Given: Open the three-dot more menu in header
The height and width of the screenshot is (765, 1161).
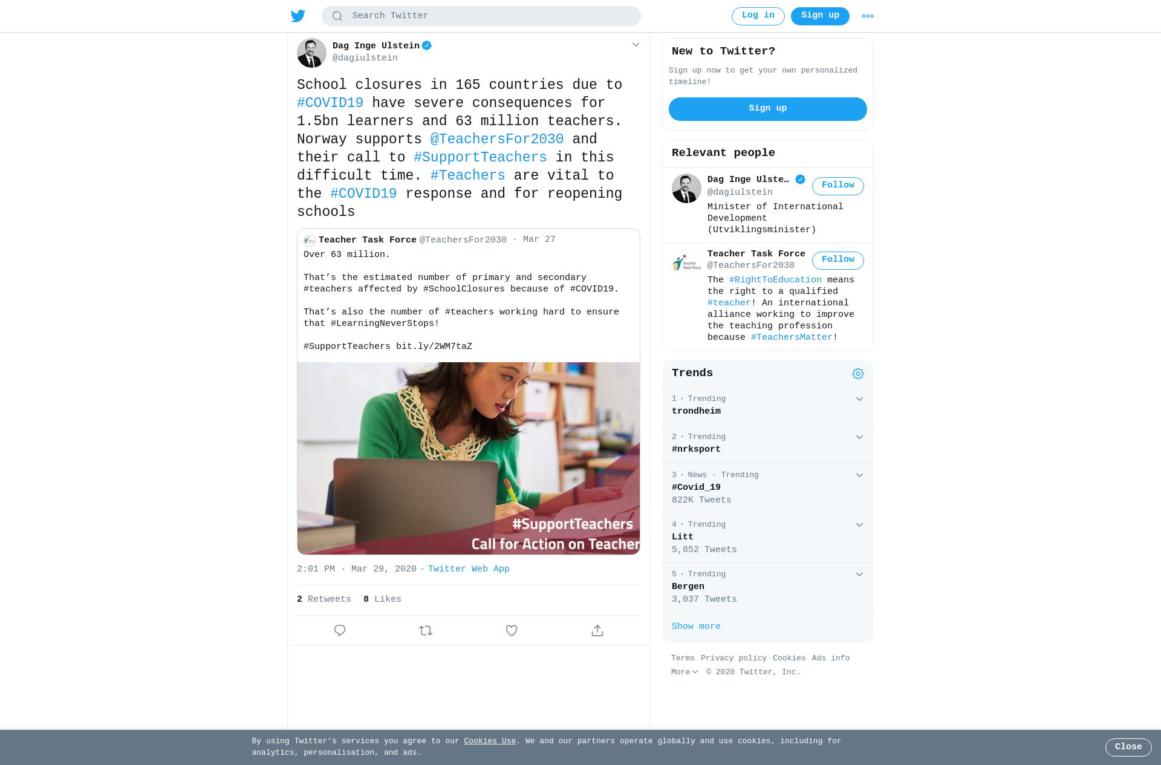Looking at the screenshot, I should (x=867, y=16).
